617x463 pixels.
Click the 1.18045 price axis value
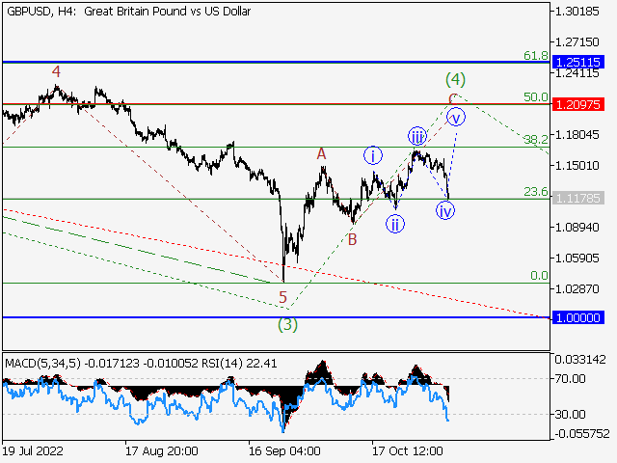click(577, 135)
